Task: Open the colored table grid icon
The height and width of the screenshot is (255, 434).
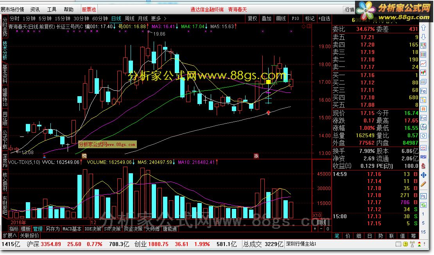Action: [x=423, y=54]
